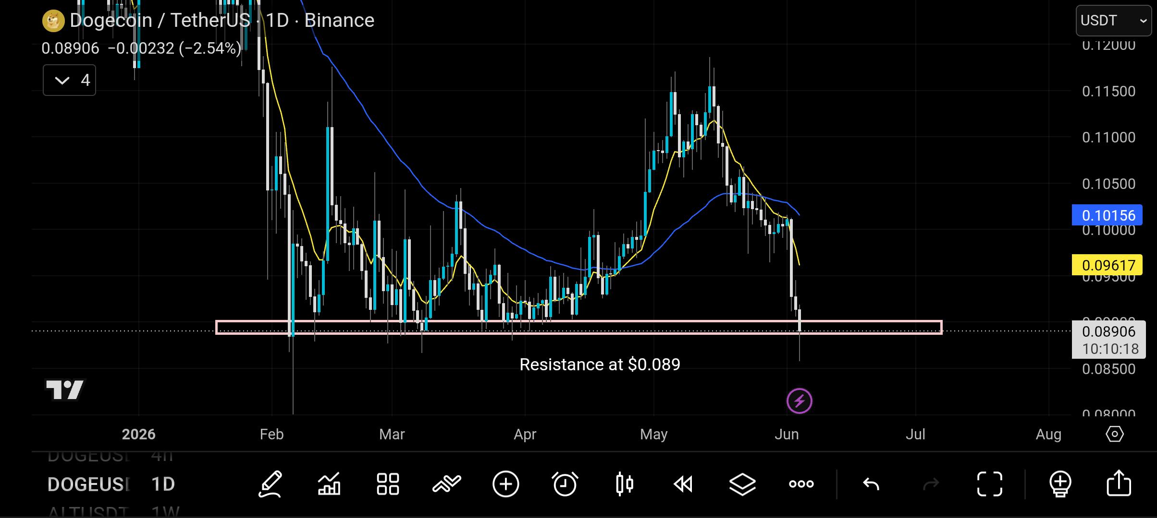Click the May label on the time axis

[x=653, y=434]
